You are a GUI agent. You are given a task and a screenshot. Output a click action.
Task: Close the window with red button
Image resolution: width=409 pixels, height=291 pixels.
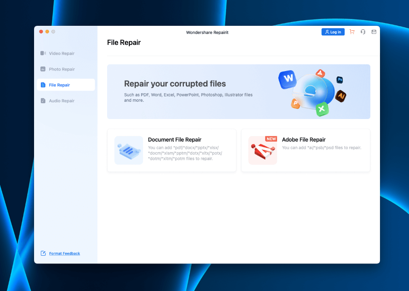[x=41, y=32]
